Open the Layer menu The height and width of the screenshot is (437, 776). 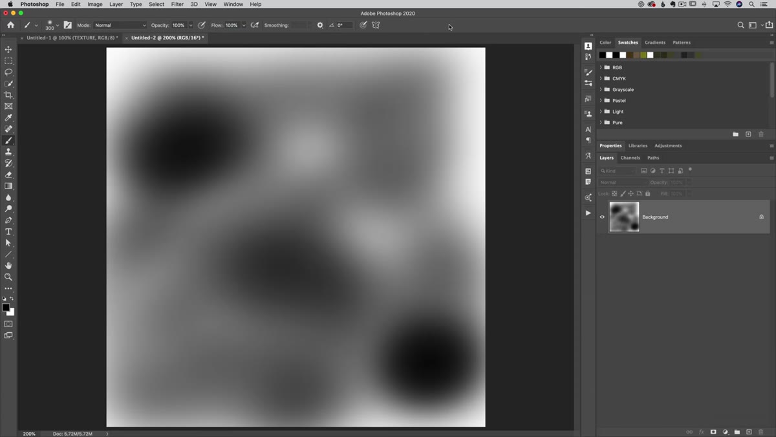116,4
